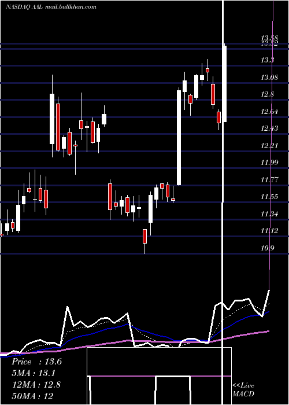289x405 pixels.
Task: Click the 11.12 price axis label
Action: pyautogui.click(x=269, y=231)
